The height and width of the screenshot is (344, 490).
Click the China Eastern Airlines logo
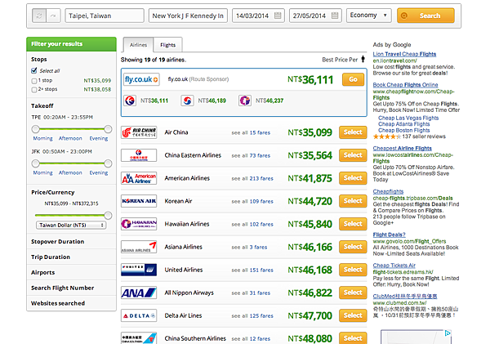coord(139,155)
